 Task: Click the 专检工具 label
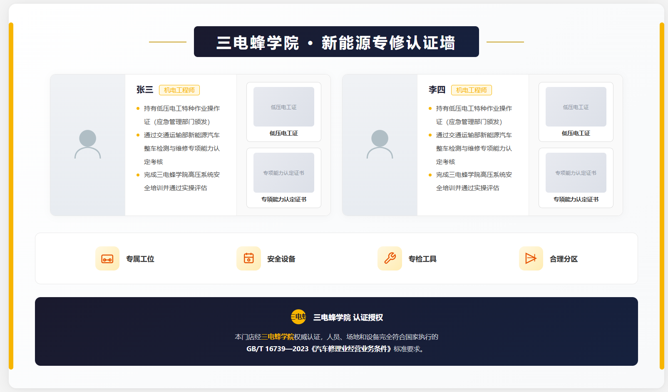click(422, 259)
